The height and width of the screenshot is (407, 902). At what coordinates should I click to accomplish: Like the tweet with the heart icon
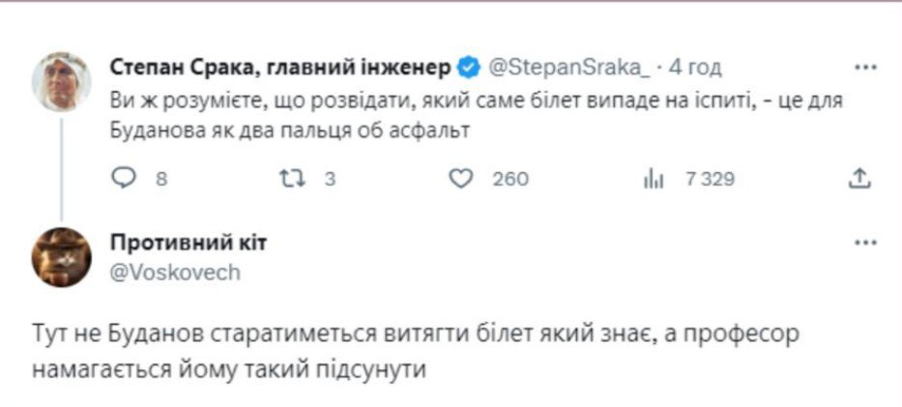point(463,178)
